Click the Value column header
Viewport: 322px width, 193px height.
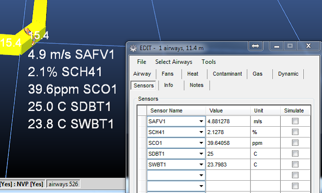pyautogui.click(x=228, y=110)
